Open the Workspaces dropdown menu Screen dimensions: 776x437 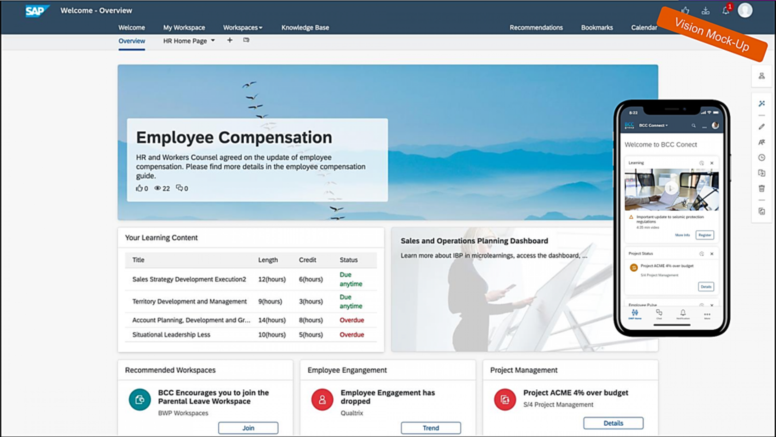point(242,27)
